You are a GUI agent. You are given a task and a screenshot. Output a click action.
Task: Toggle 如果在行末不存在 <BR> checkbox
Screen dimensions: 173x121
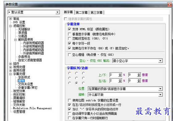click(x=69, y=48)
